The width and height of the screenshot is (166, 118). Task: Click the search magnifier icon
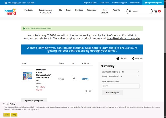(x=130, y=11)
